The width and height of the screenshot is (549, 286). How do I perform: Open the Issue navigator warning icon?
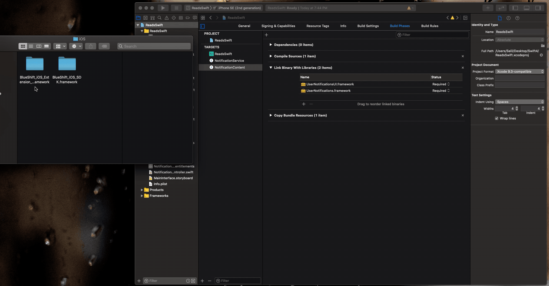167,18
